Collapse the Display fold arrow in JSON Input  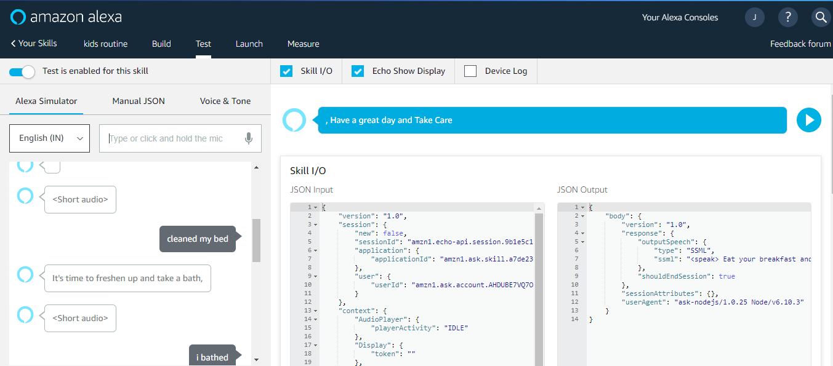315,345
